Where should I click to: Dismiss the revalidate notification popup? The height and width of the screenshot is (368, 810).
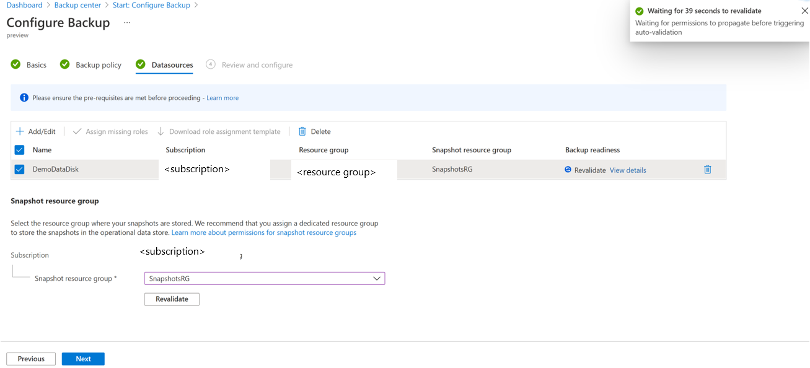pyautogui.click(x=804, y=11)
